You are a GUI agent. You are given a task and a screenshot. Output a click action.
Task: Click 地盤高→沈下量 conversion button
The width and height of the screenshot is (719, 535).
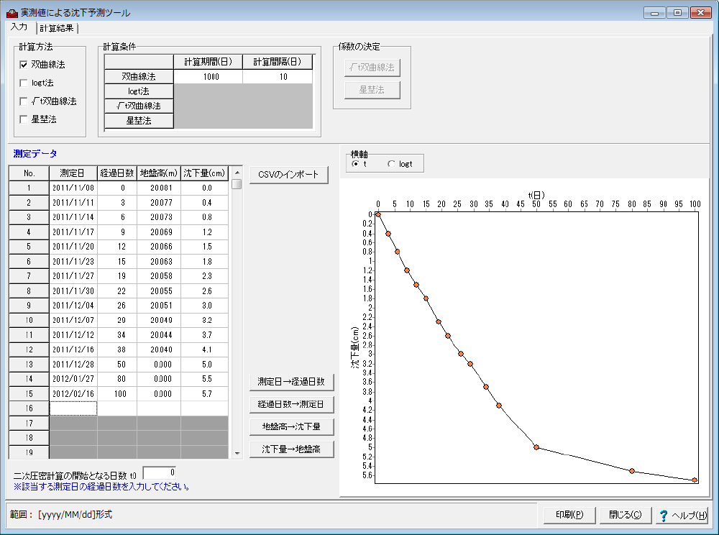(x=291, y=427)
